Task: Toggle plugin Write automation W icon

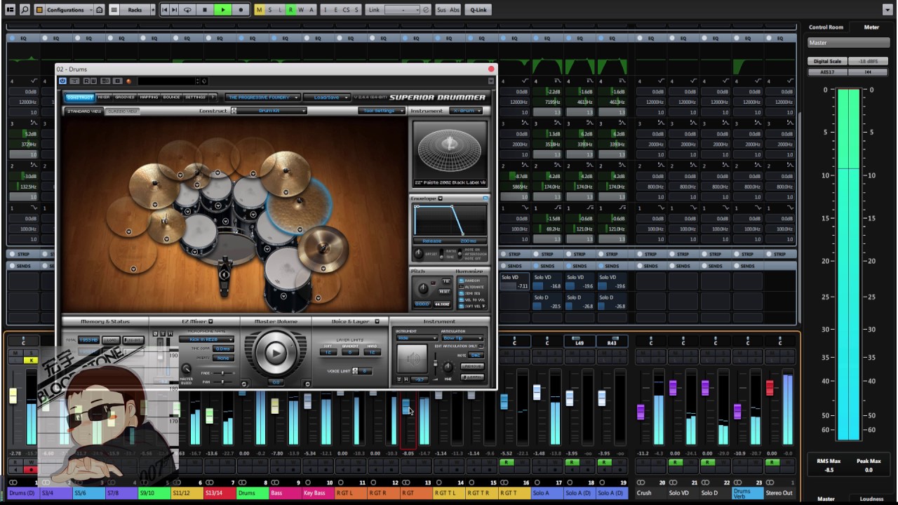Action: click(94, 81)
